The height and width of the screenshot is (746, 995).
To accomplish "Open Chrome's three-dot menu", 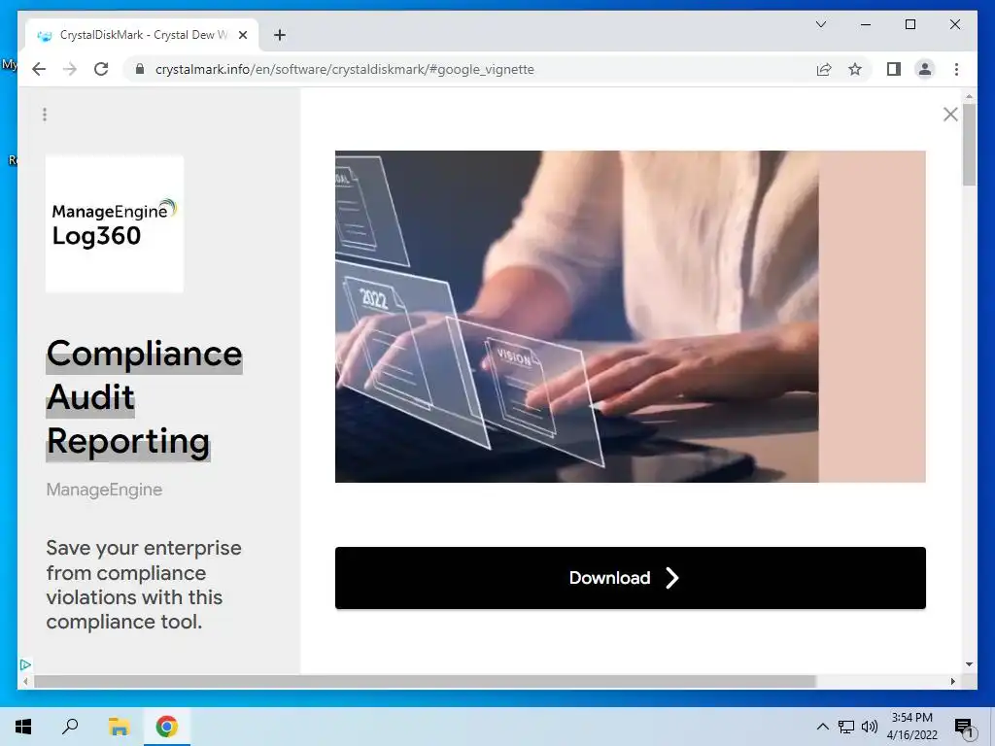I will pos(956,69).
